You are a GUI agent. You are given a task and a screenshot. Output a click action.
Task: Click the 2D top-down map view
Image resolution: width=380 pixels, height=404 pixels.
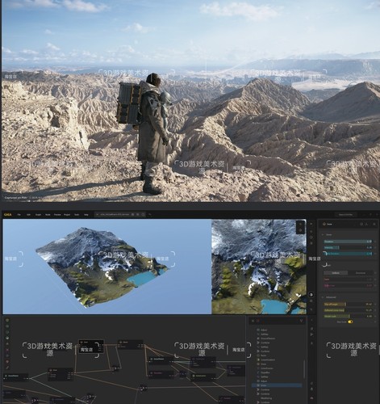259,267
